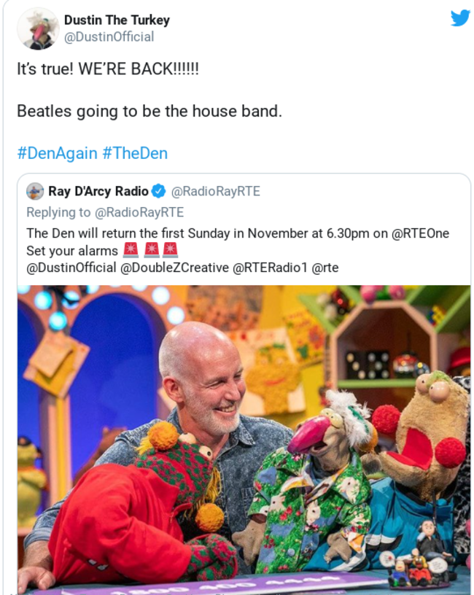Open Dustin The Turkey's profile avatar
Screen dimensions: 474x595
coord(37,28)
